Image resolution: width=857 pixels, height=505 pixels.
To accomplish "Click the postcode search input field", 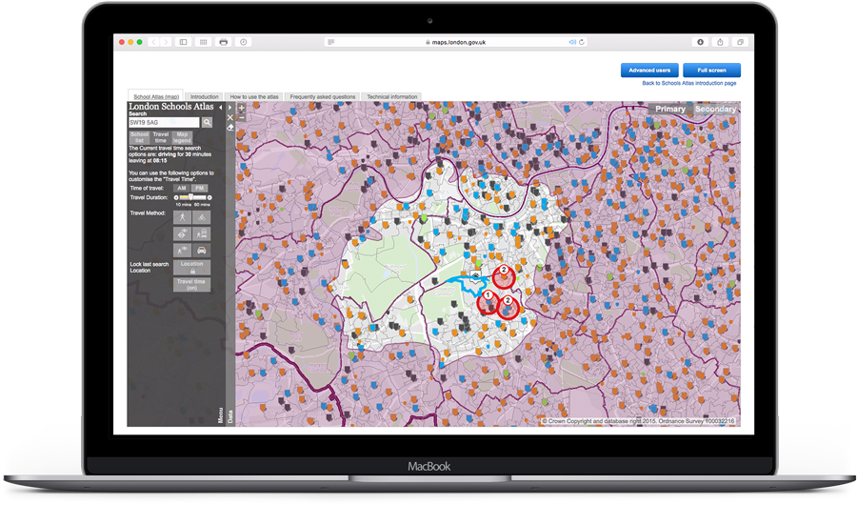I will tap(165, 123).
